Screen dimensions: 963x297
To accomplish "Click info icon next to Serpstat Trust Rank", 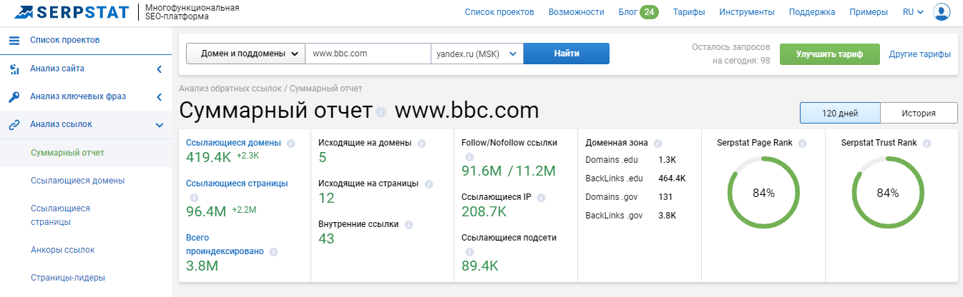I will pyautogui.click(x=927, y=143).
